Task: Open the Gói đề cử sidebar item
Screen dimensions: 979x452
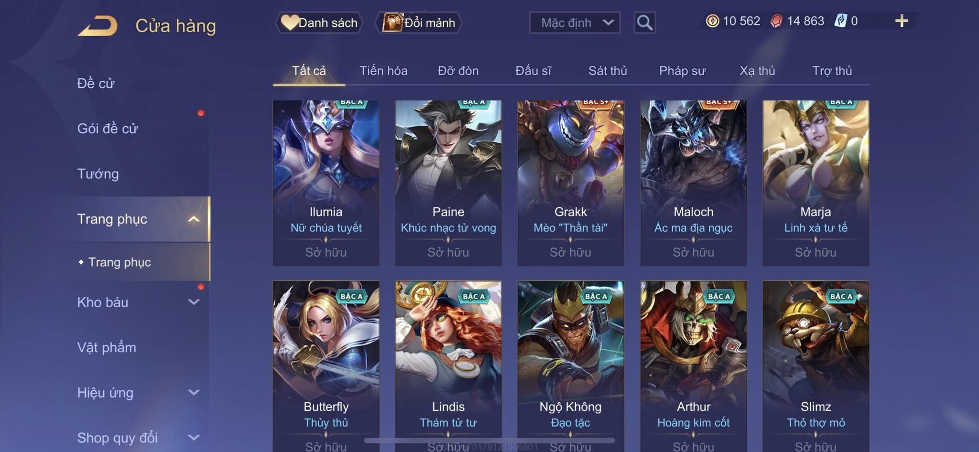Action: [x=108, y=129]
